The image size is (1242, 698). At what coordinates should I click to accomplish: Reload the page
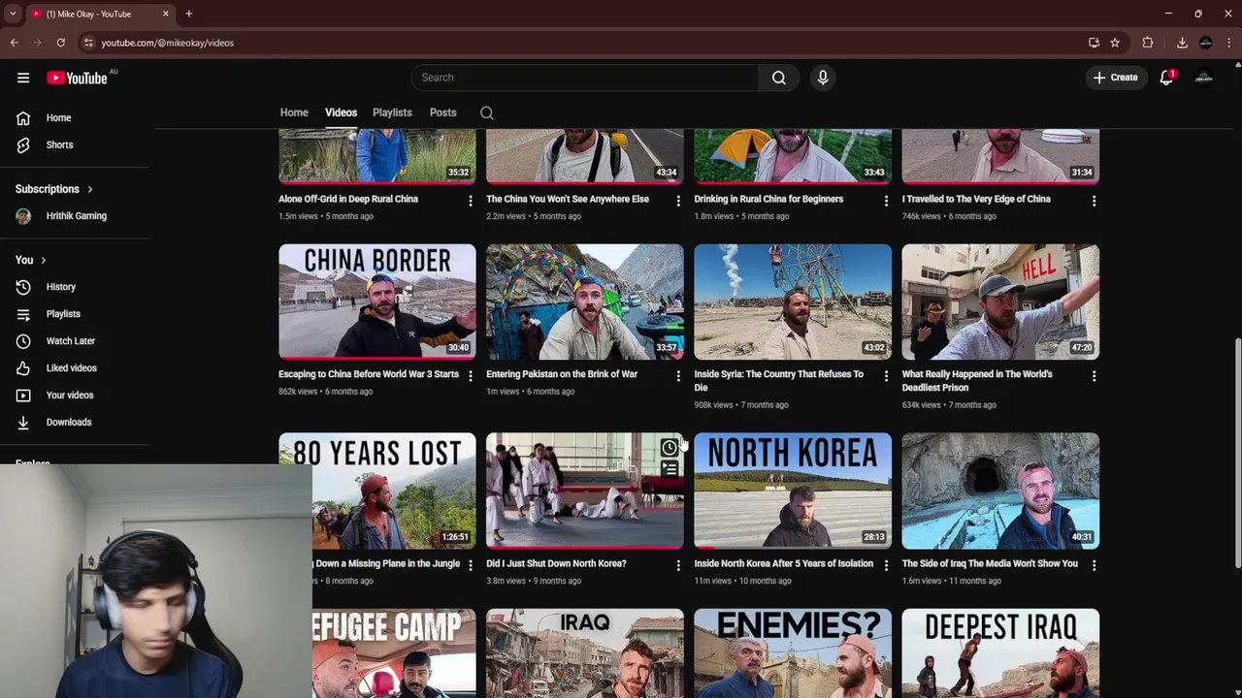(x=60, y=43)
